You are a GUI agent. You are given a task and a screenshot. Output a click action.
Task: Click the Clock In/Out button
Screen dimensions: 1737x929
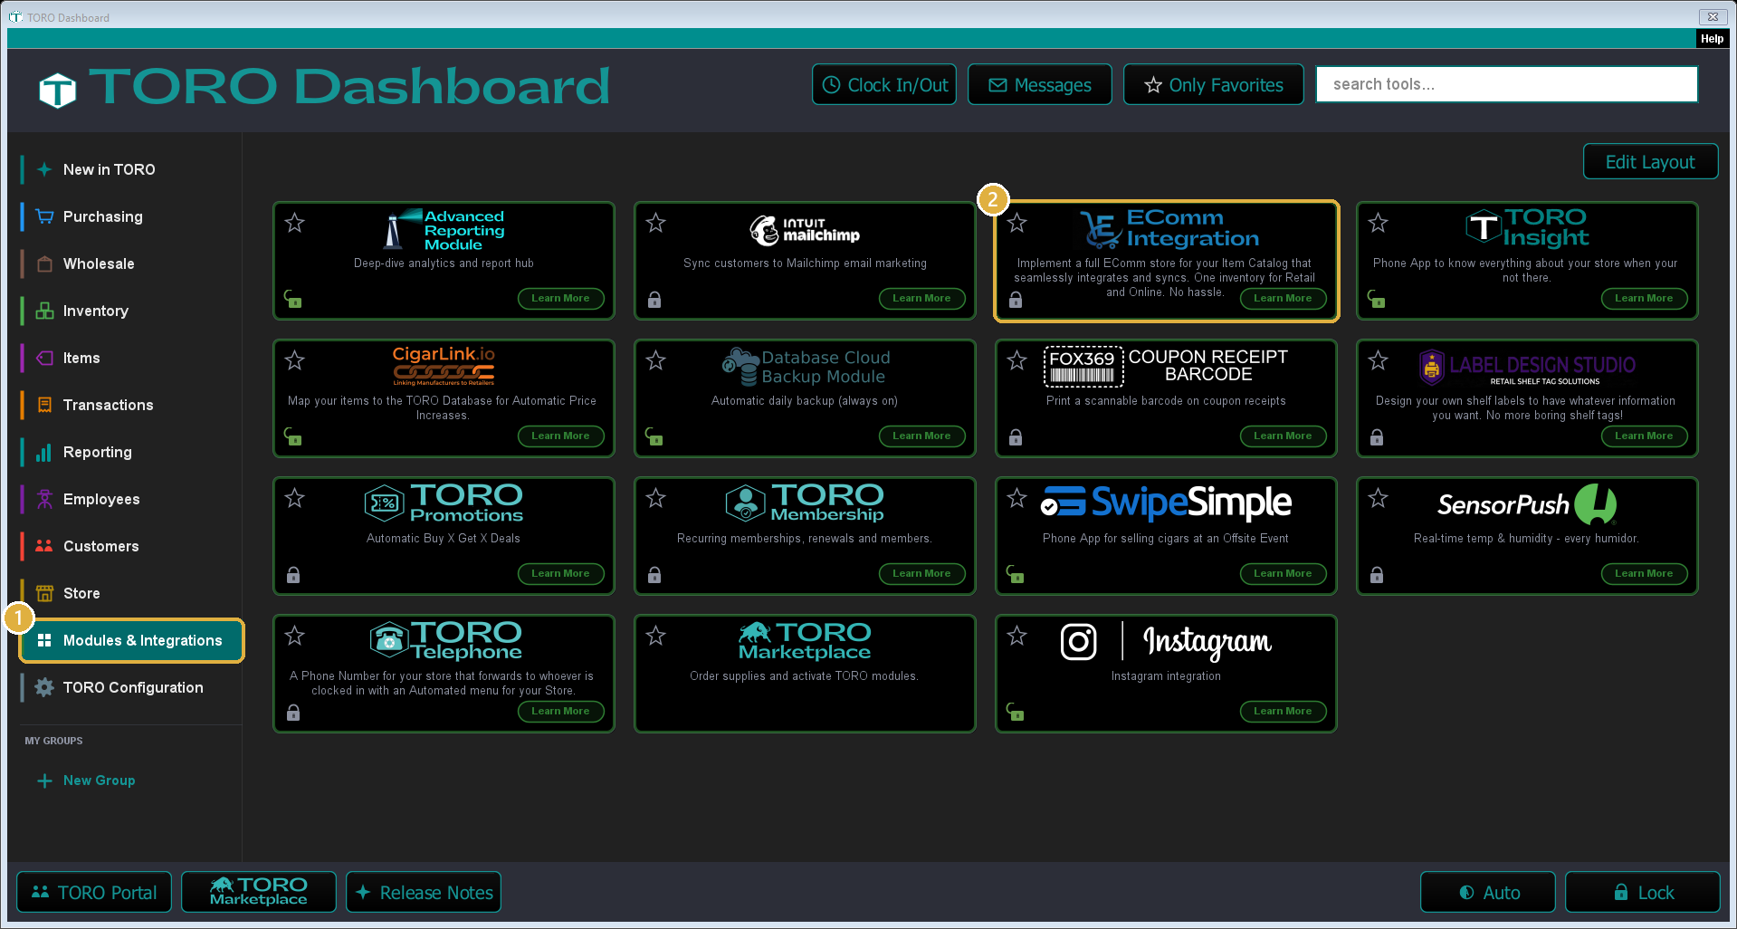point(884,85)
